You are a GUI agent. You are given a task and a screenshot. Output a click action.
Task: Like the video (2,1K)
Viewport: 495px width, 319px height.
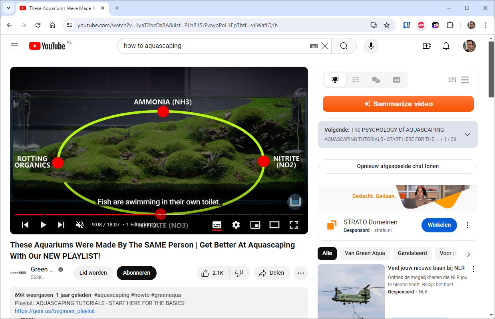point(213,273)
